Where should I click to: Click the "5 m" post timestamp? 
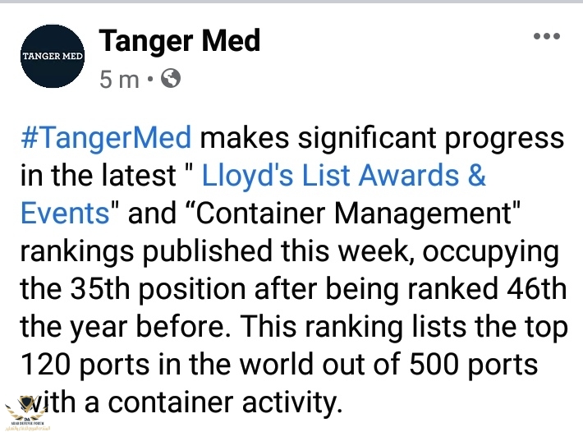pos(118,80)
